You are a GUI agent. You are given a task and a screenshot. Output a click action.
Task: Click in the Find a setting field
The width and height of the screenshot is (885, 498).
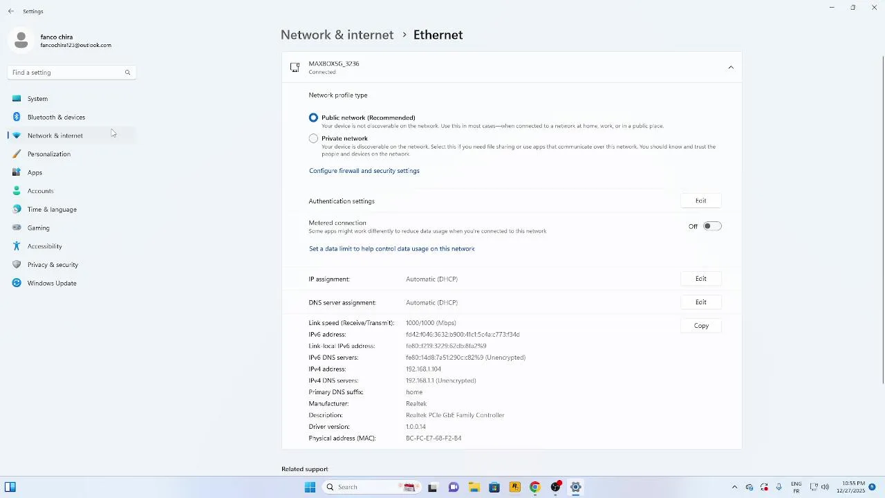click(x=72, y=73)
